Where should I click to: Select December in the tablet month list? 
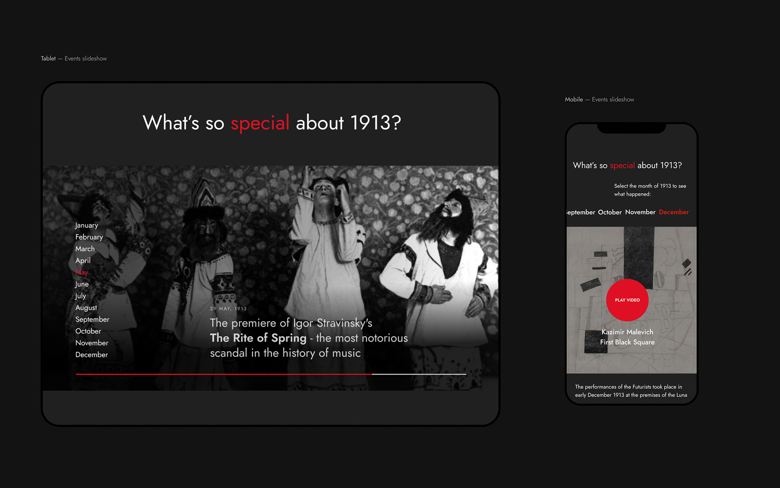pyautogui.click(x=91, y=355)
